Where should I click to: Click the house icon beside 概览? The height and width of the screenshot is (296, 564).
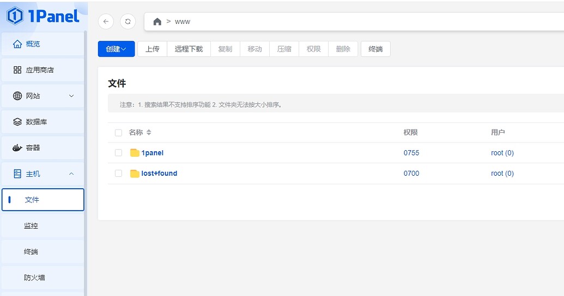coord(17,44)
